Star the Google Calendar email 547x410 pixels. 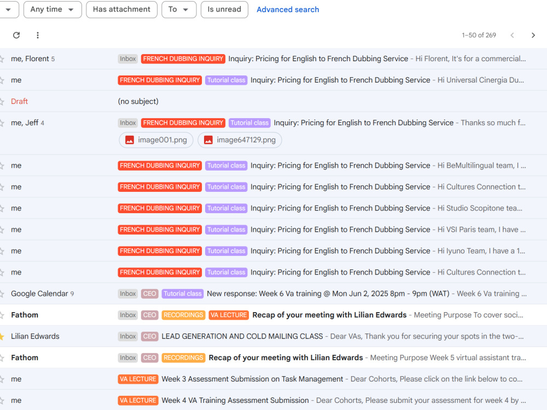tap(2, 294)
